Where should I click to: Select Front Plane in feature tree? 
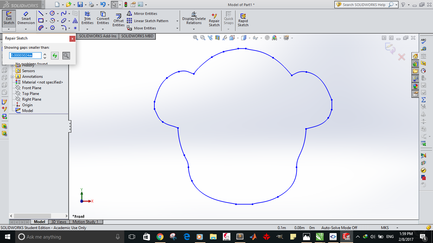31,88
